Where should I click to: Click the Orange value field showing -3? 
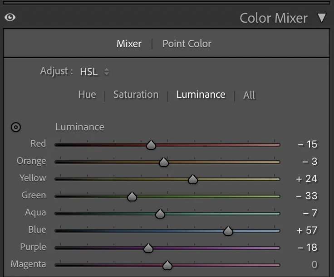click(309, 162)
